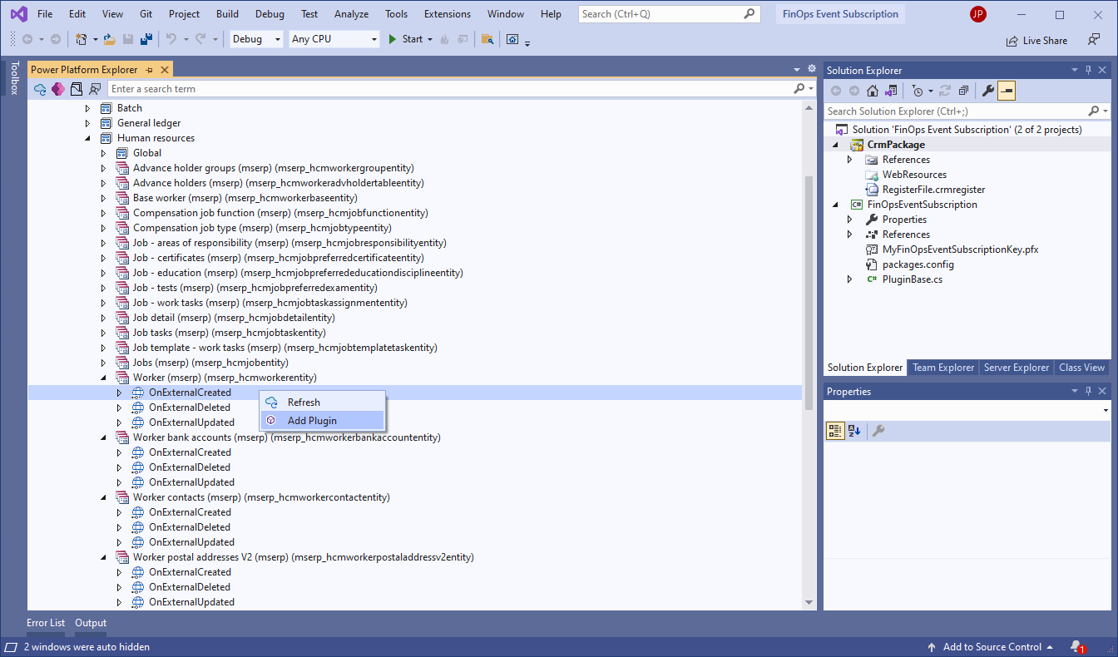Click the notifications bell in status bar
1118x657 pixels.
coord(1076,647)
